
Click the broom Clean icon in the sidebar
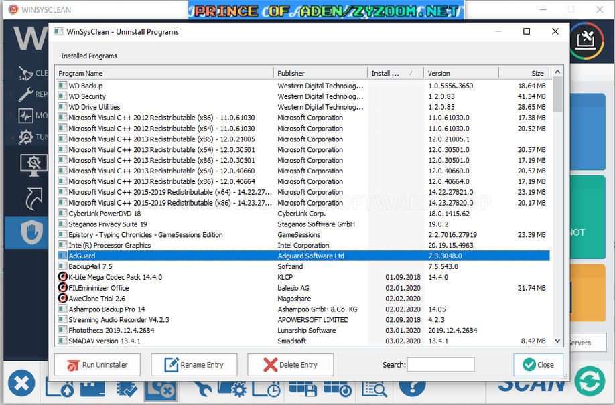pos(26,74)
